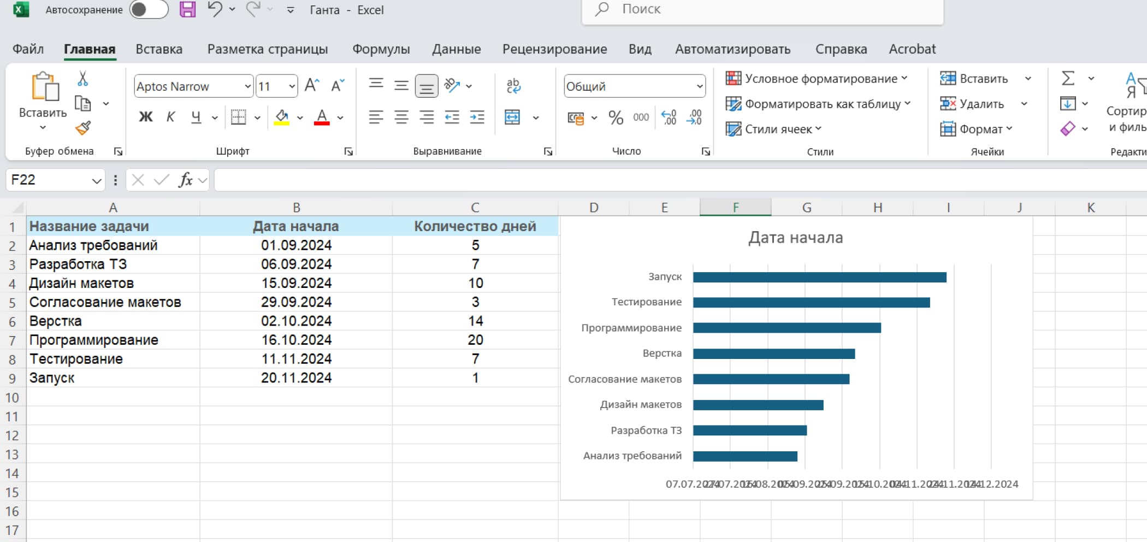Increase the cell indent
The image size is (1147, 542).
pyautogui.click(x=477, y=117)
